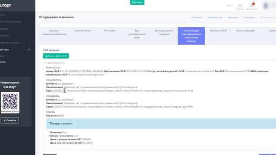The width and height of the screenshot is (276, 155).
Task: Click Продавец БИН/ИИН 071140009507
Action: (x=66, y=100)
